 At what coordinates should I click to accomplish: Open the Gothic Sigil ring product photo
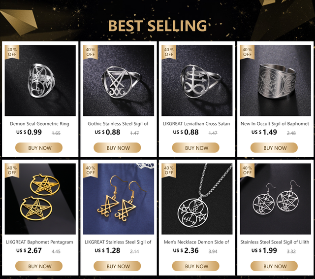119,80
